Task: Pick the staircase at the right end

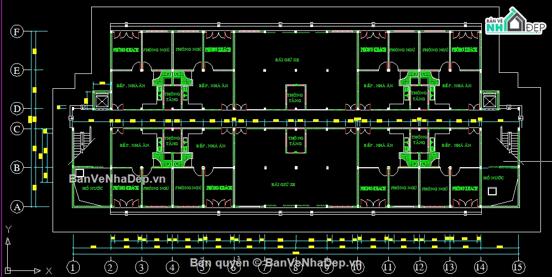Action: click(509, 143)
